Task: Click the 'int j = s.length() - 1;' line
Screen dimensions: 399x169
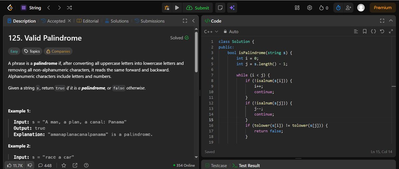Action: [x=262, y=64]
